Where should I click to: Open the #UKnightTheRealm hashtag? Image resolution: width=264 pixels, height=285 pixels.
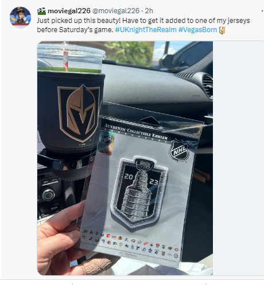point(146,30)
